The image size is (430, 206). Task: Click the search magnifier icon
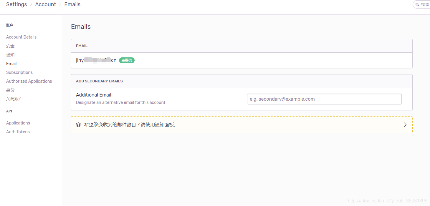coord(417,4)
